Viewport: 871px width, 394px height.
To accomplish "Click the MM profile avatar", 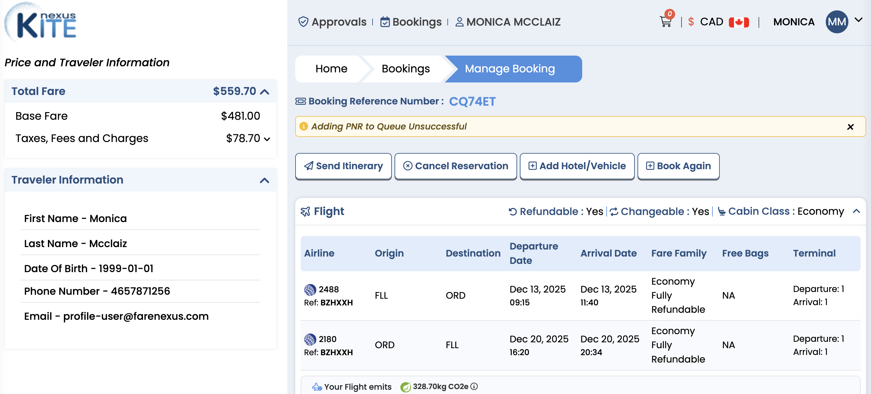I will [836, 22].
